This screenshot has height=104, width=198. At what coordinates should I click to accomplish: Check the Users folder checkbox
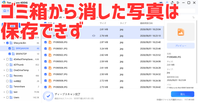(x=7, y=97)
